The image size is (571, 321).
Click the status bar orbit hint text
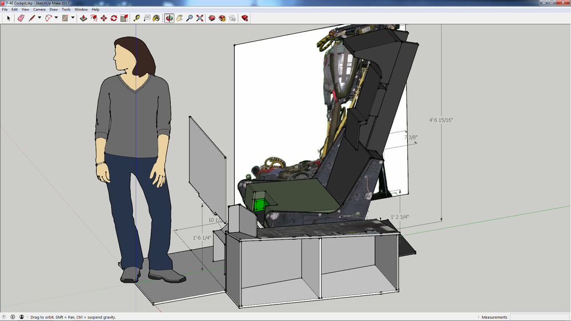click(73, 317)
